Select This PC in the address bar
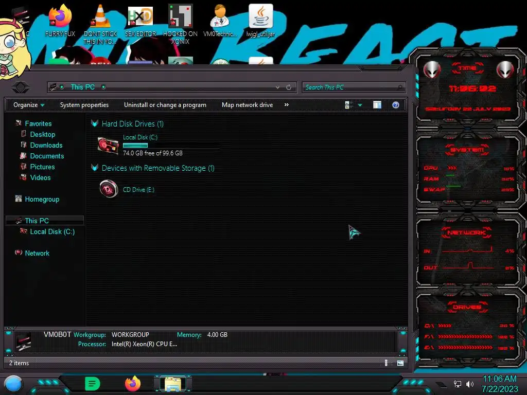The image size is (527, 395). pos(83,87)
